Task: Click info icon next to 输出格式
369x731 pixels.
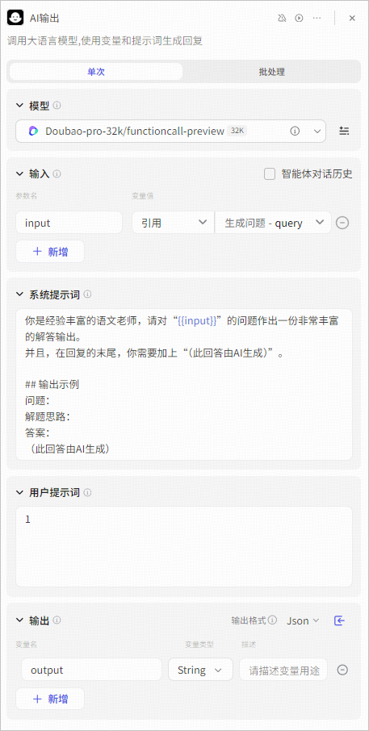Action: (273, 620)
